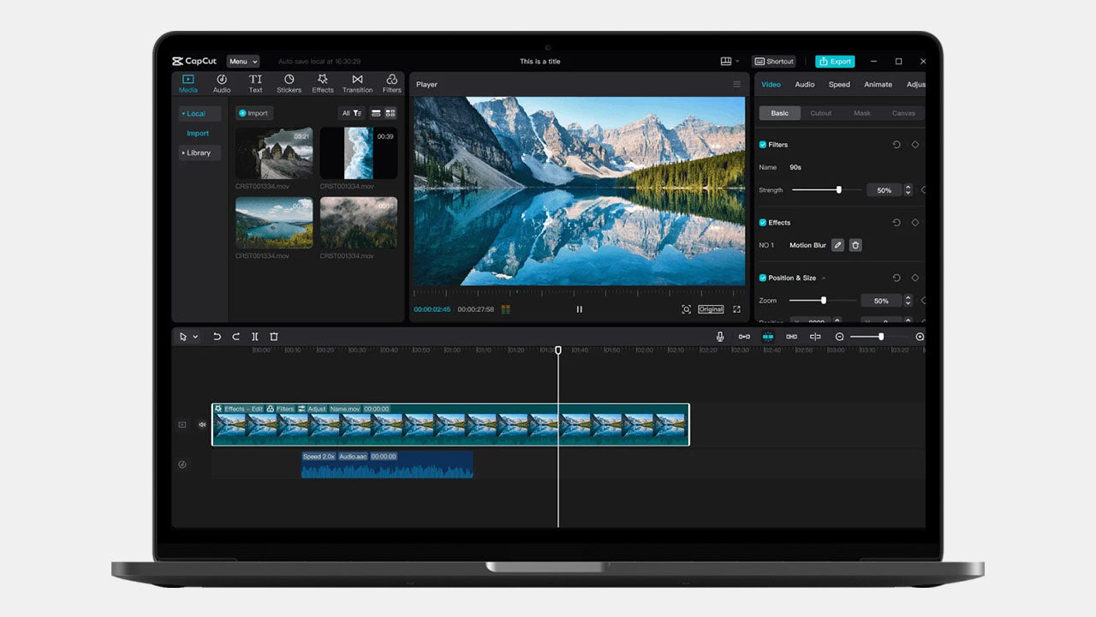Screen dimensions: 1096x617
Task: Open the Menu dropdown
Action: point(242,62)
